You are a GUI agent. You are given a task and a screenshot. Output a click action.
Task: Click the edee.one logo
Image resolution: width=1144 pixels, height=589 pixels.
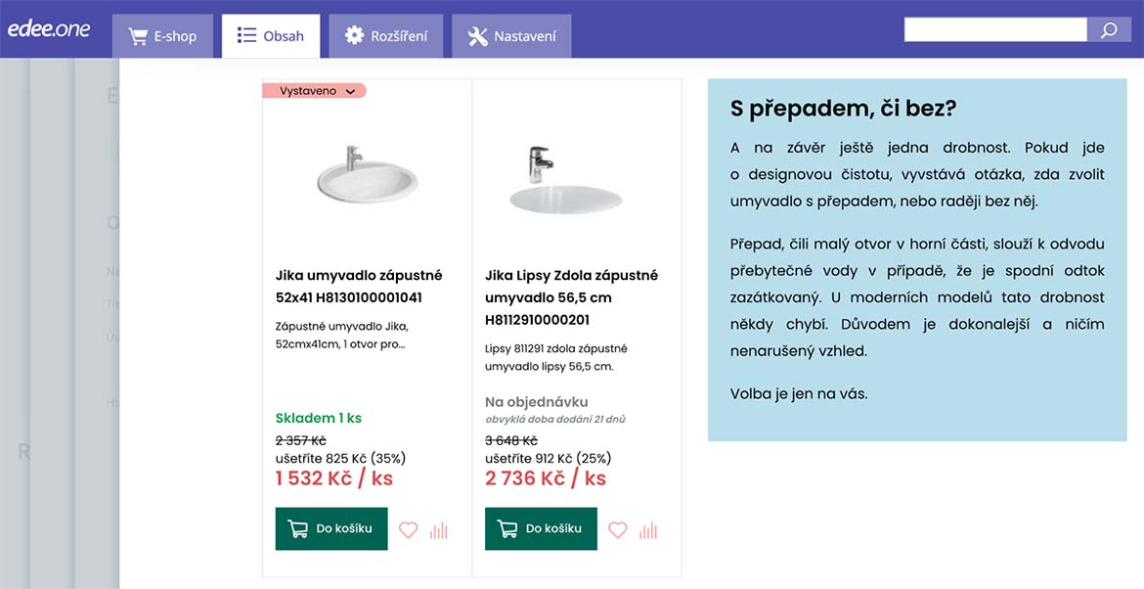tap(49, 29)
